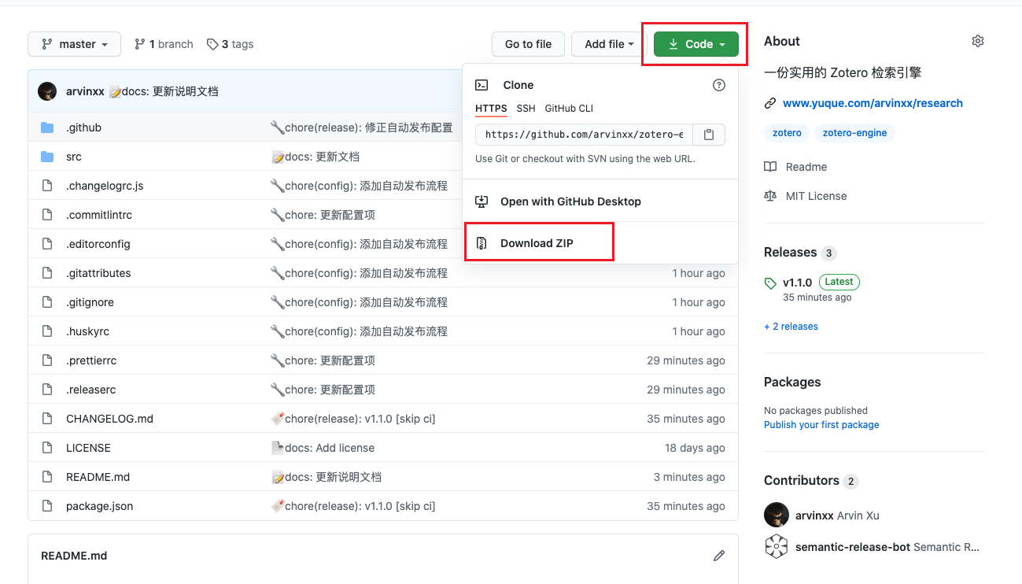Click the file icon beside CHANGELOG.md
This screenshot has height=584, width=1022.
[47, 419]
